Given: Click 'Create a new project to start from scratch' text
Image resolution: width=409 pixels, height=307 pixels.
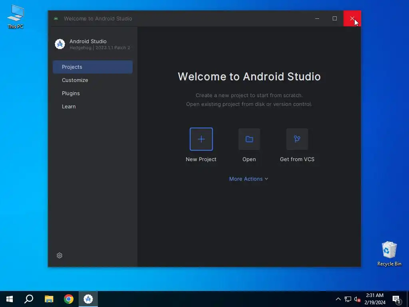Looking at the screenshot, I should click(x=249, y=95).
